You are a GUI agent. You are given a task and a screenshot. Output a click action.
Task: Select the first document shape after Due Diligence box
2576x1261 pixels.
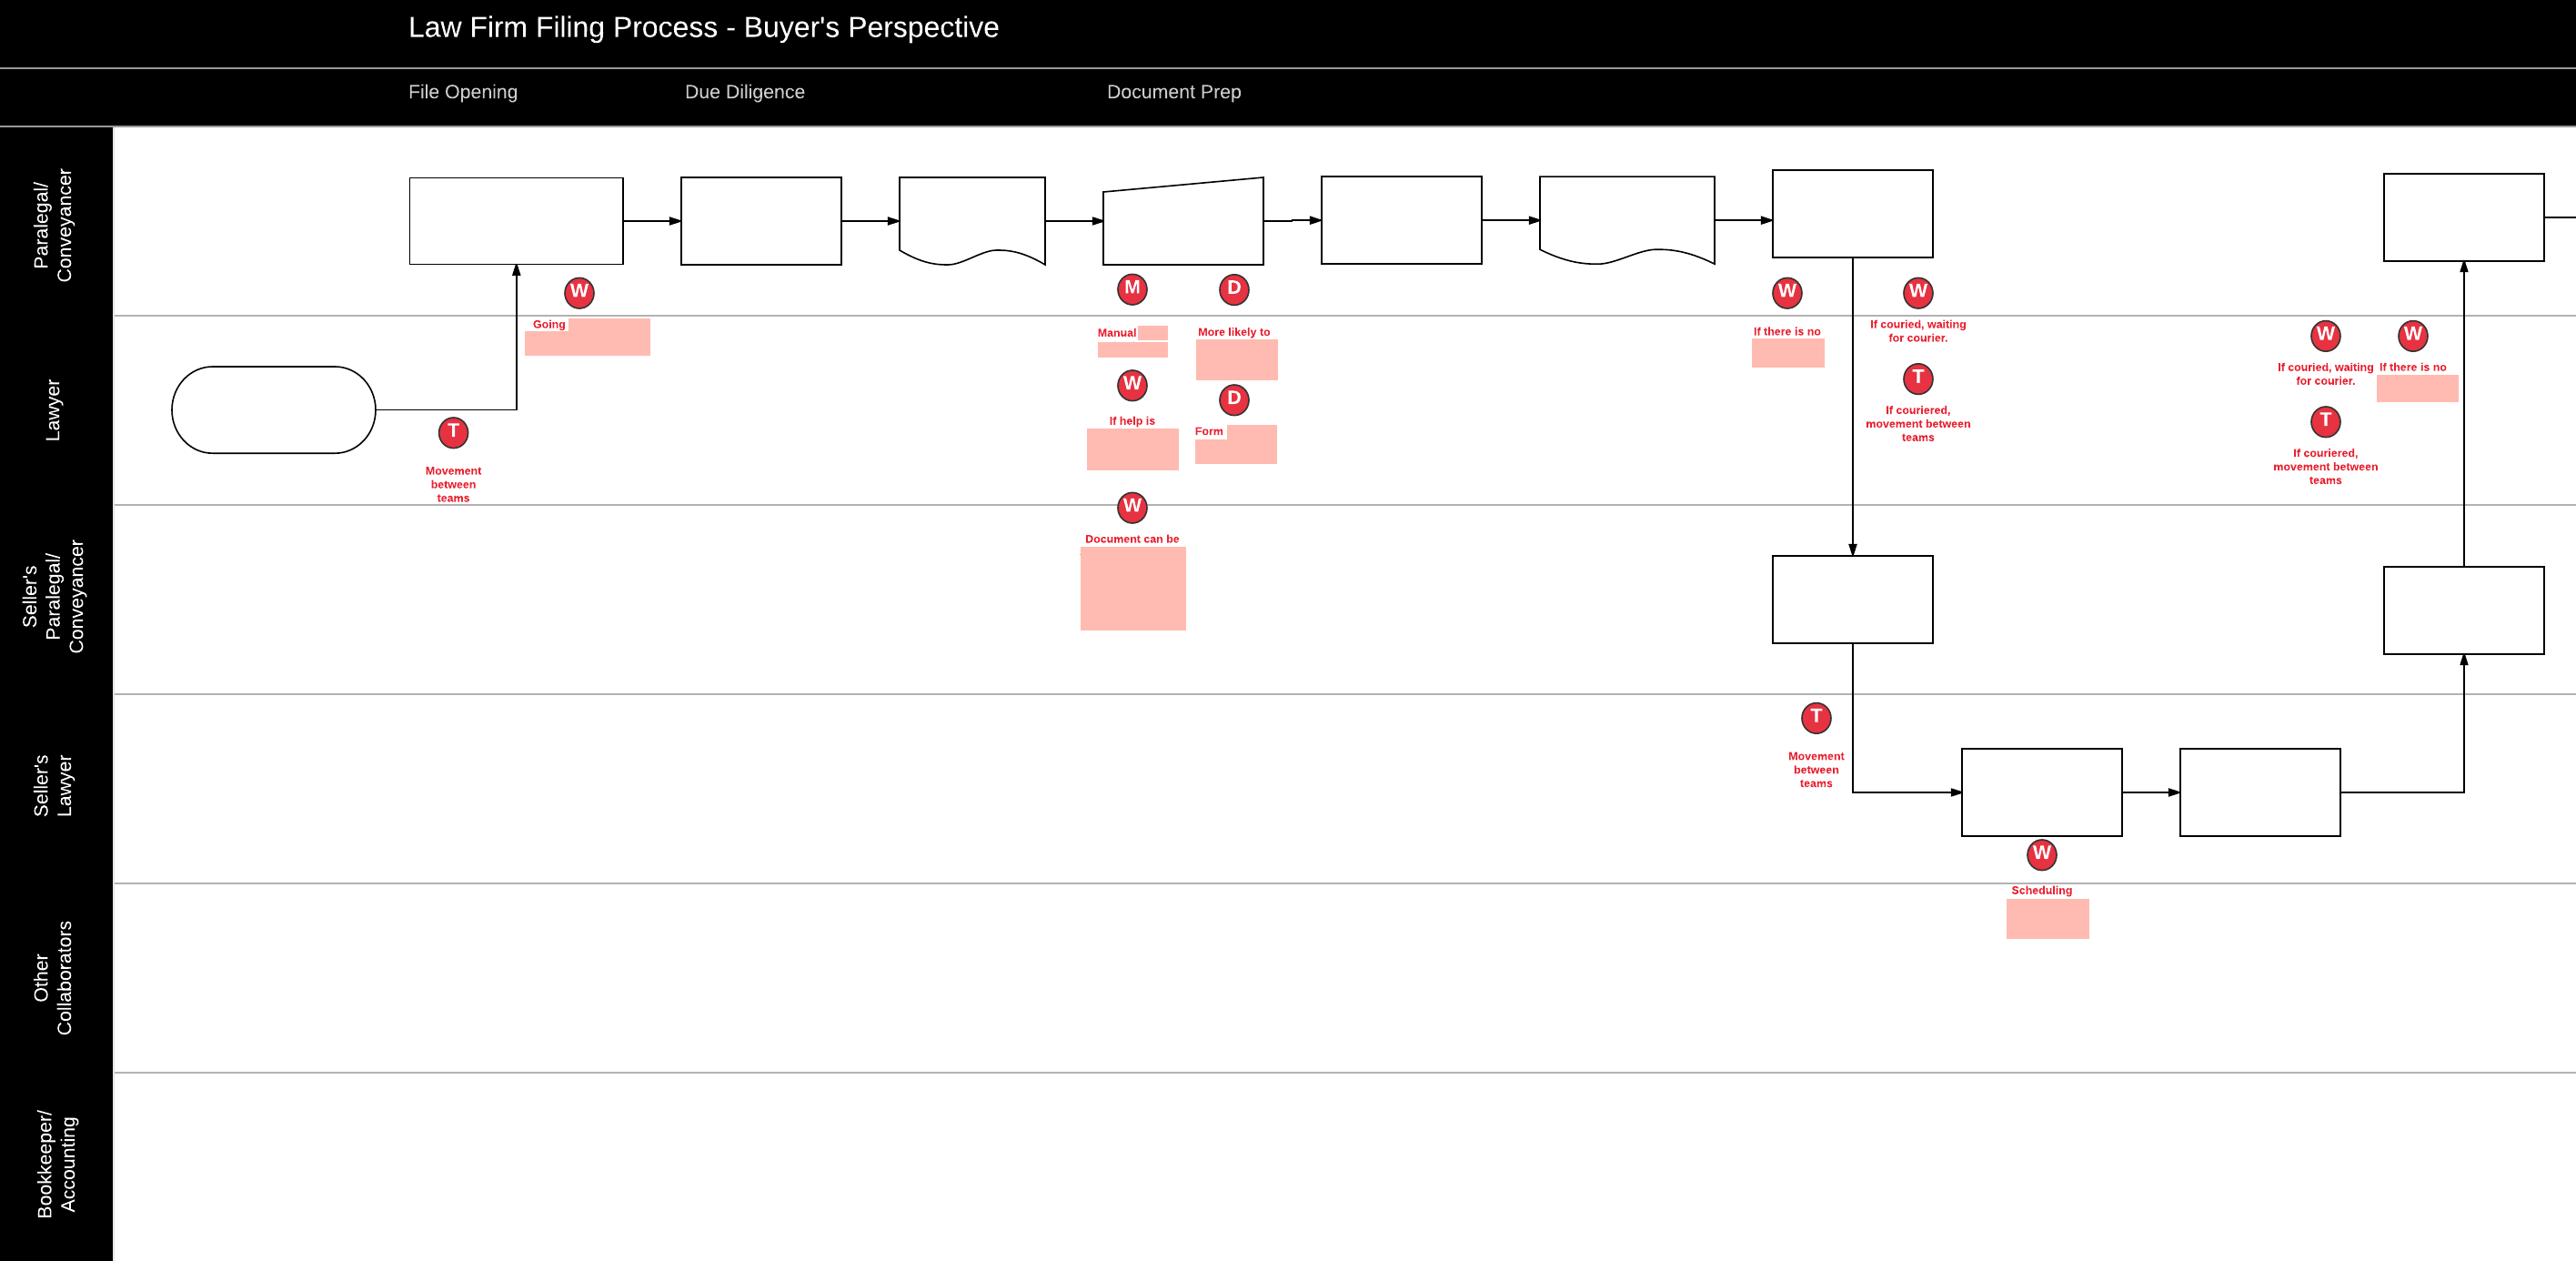tap(972, 221)
